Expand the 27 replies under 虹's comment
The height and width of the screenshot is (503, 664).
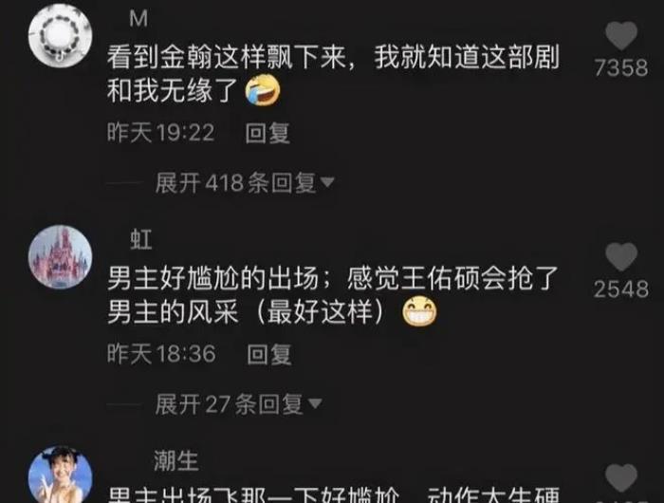[238, 404]
